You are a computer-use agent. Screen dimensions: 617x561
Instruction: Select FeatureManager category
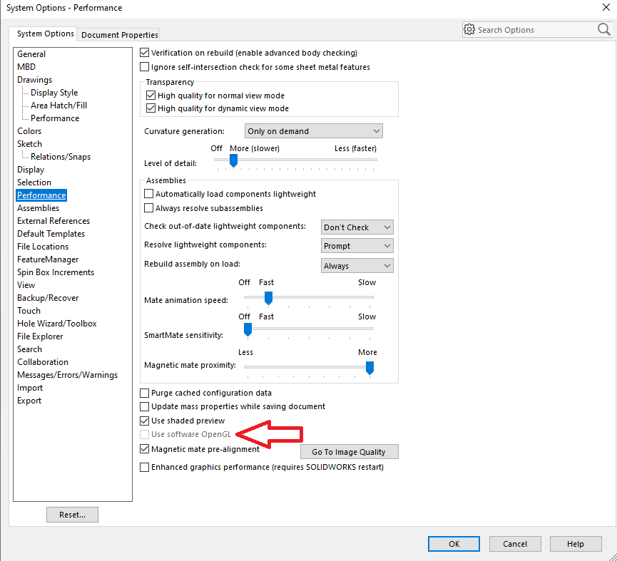click(x=48, y=259)
